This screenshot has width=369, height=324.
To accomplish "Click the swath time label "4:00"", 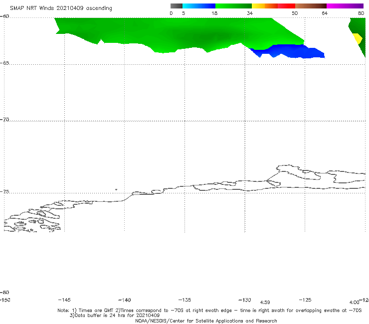I will click(x=354, y=303).
